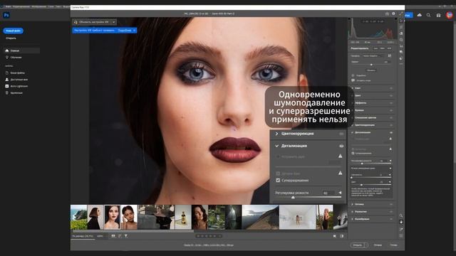
Task: Open the Presets panel icon in Camera Raw
Action: tap(401, 52)
